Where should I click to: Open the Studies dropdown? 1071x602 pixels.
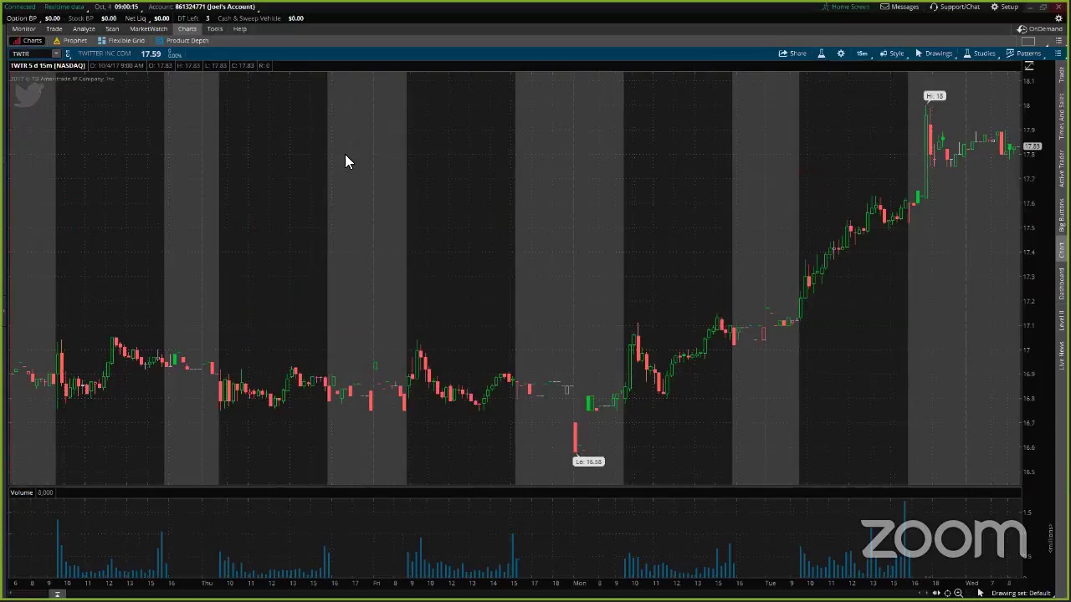979,54
